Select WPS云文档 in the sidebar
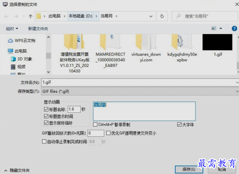The height and width of the screenshot is (174, 239). coord(22,41)
